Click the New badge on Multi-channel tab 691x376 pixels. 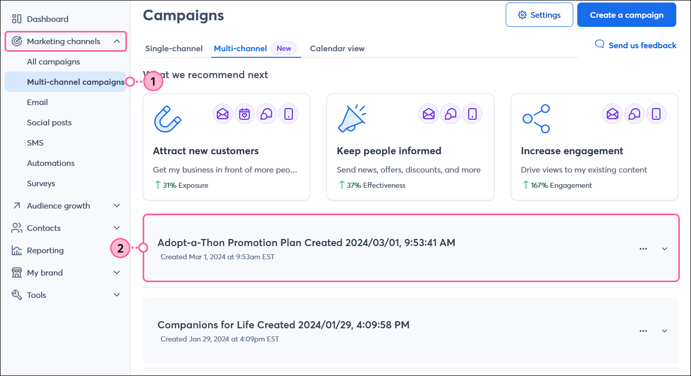click(284, 48)
